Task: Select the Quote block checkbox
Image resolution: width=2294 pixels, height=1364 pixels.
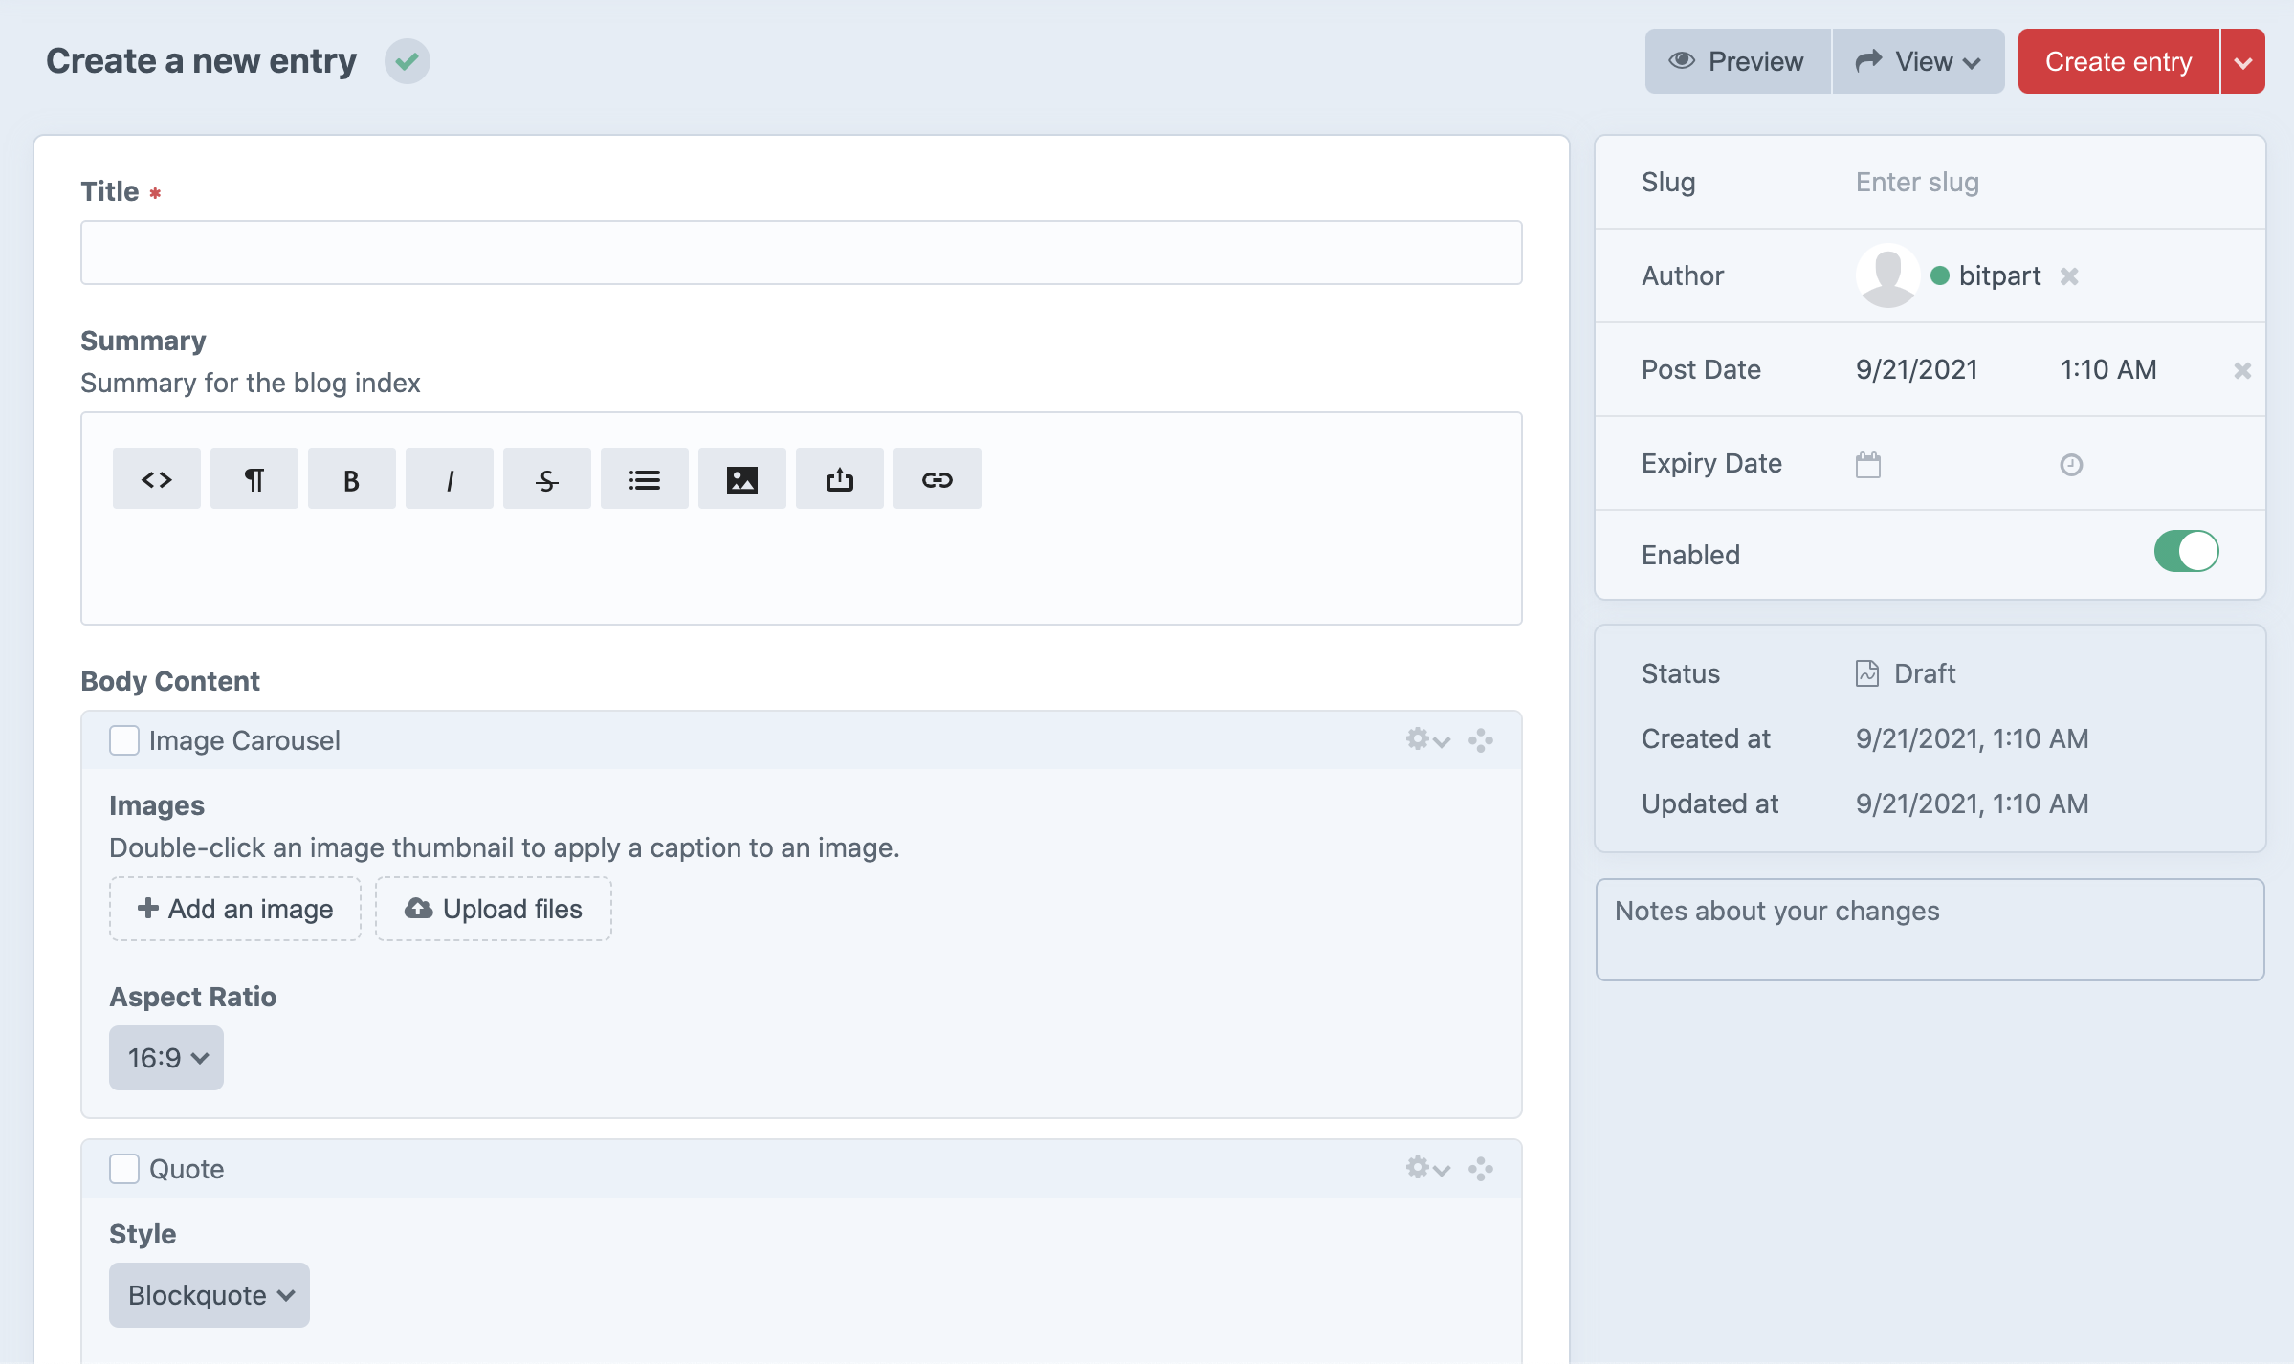Action: click(x=124, y=1169)
